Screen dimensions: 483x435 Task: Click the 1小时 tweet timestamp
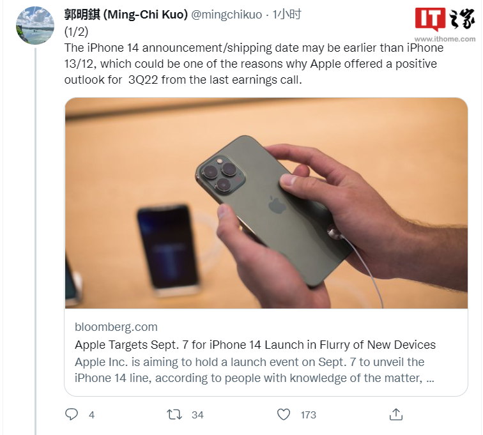pyautogui.click(x=287, y=15)
